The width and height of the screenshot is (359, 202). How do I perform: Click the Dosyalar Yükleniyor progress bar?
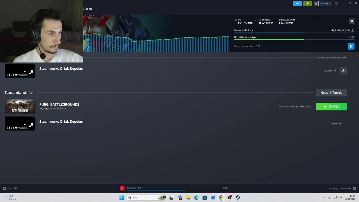click(294, 40)
